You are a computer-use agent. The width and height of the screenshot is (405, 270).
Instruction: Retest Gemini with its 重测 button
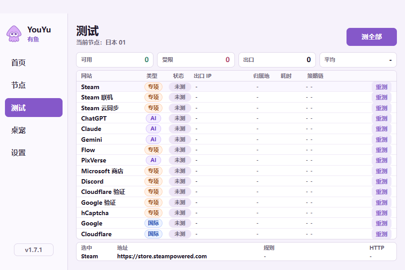click(382, 139)
